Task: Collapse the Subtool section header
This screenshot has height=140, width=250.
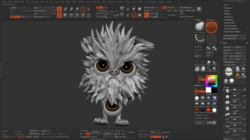Action: tap(227, 87)
